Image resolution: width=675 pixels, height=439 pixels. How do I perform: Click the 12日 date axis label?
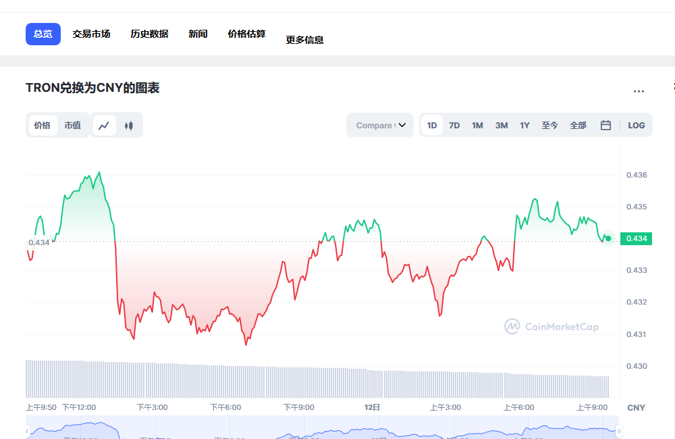pyautogui.click(x=372, y=407)
